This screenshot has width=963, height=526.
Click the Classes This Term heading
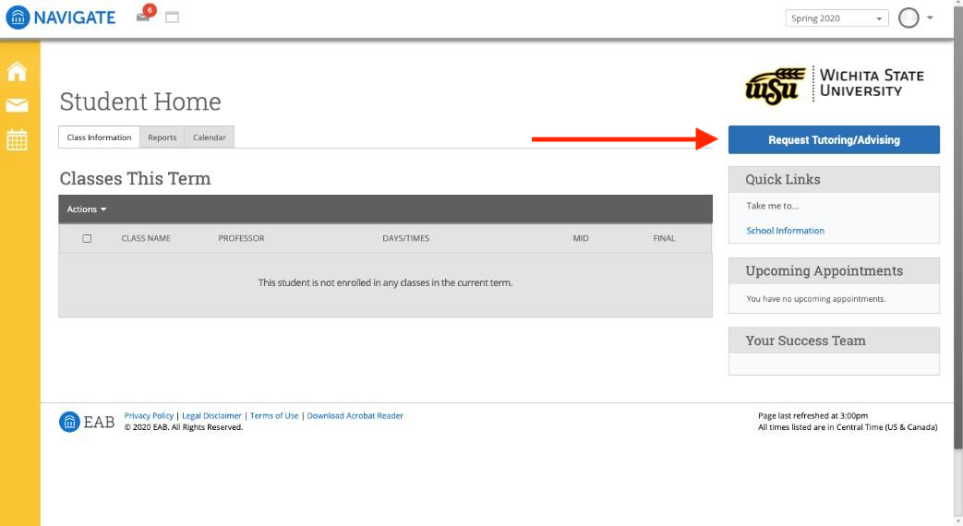point(135,179)
